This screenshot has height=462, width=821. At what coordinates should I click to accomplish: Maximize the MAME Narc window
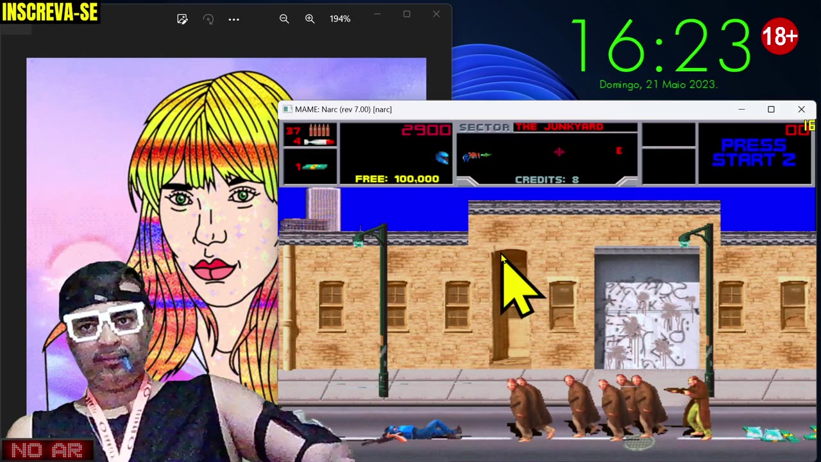[771, 110]
